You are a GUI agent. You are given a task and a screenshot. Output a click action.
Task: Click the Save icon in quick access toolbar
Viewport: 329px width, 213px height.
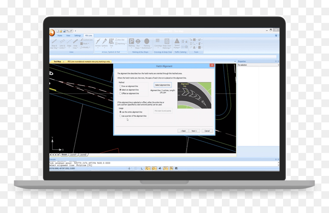[64, 31]
